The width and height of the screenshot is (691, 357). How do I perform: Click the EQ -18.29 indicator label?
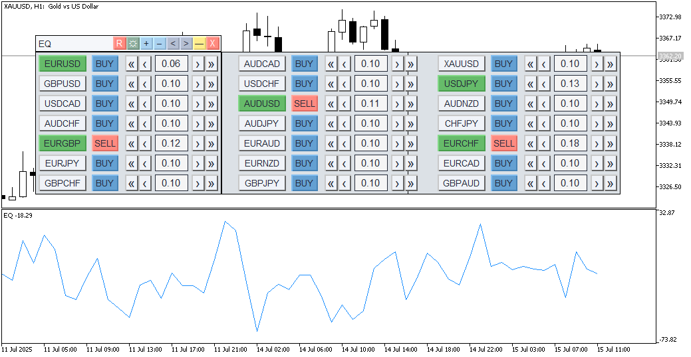18,216
